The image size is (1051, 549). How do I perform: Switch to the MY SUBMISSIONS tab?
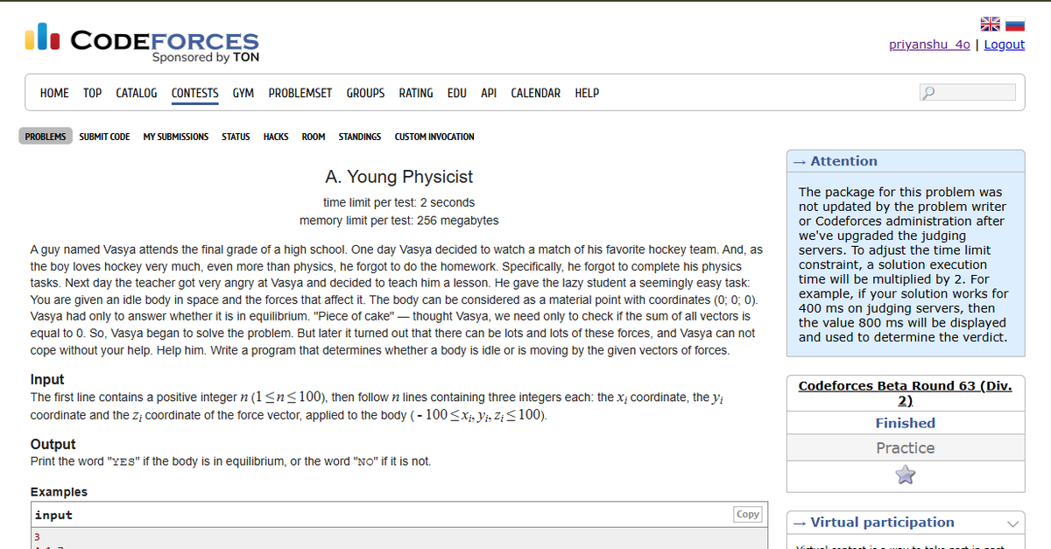pos(176,137)
